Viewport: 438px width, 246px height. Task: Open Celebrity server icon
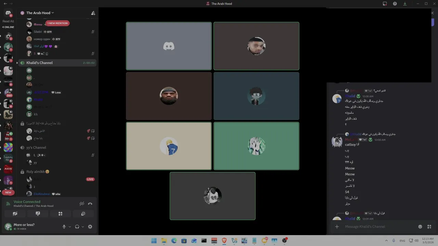tap(8, 158)
